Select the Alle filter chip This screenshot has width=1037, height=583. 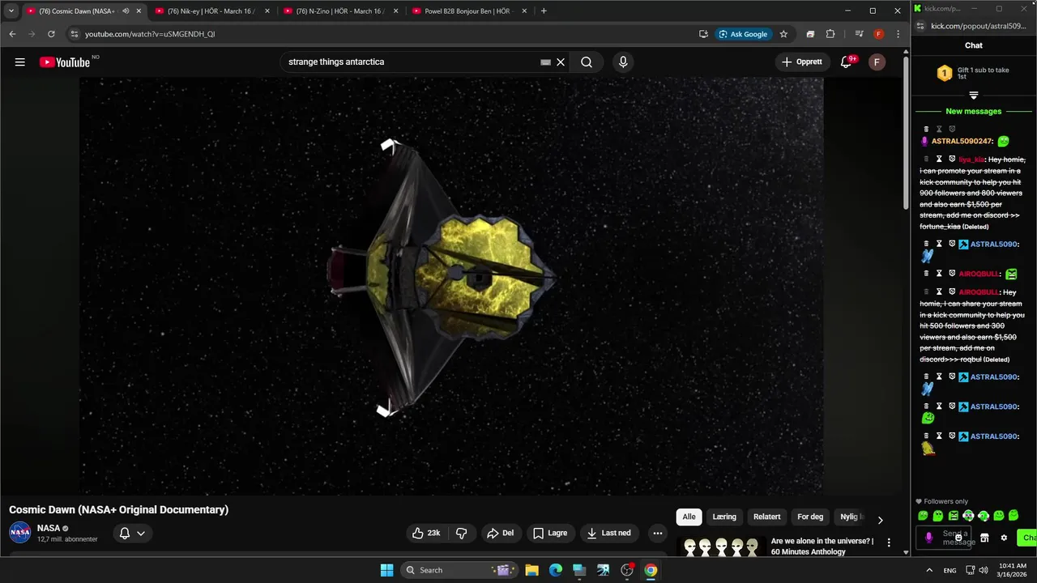[689, 517]
